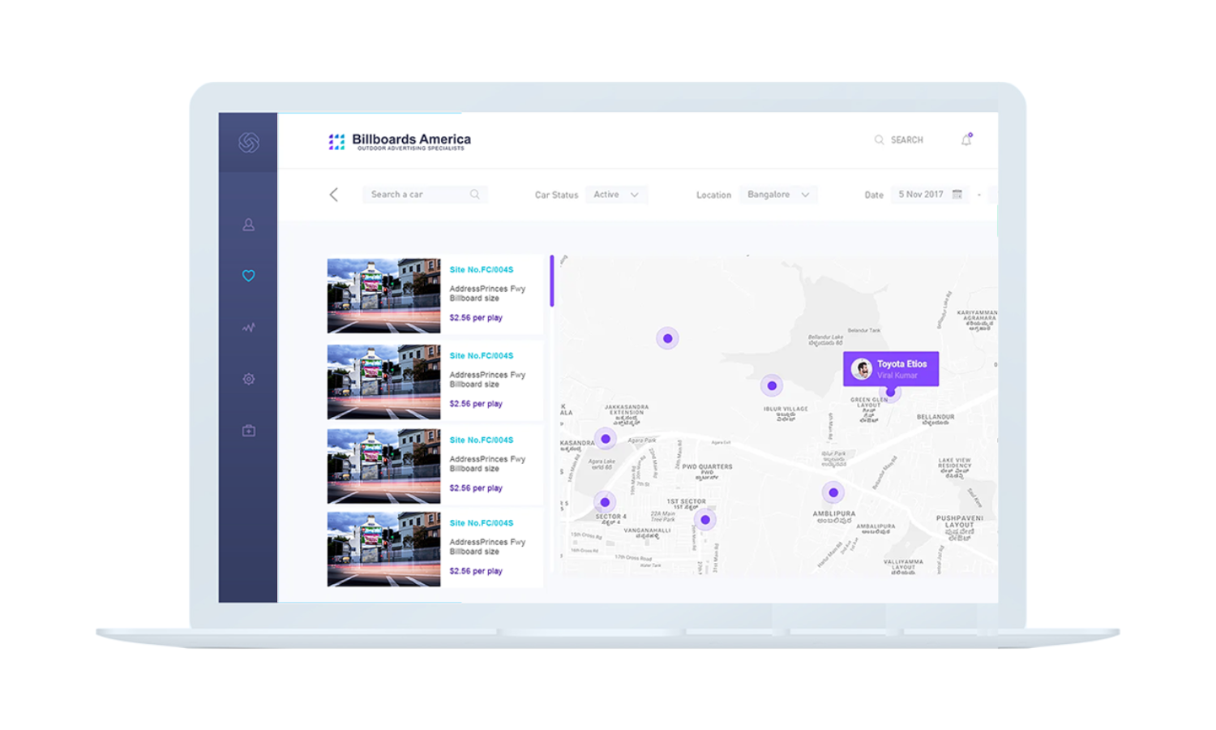Click PWD QUARTERS label on the map

click(707, 467)
